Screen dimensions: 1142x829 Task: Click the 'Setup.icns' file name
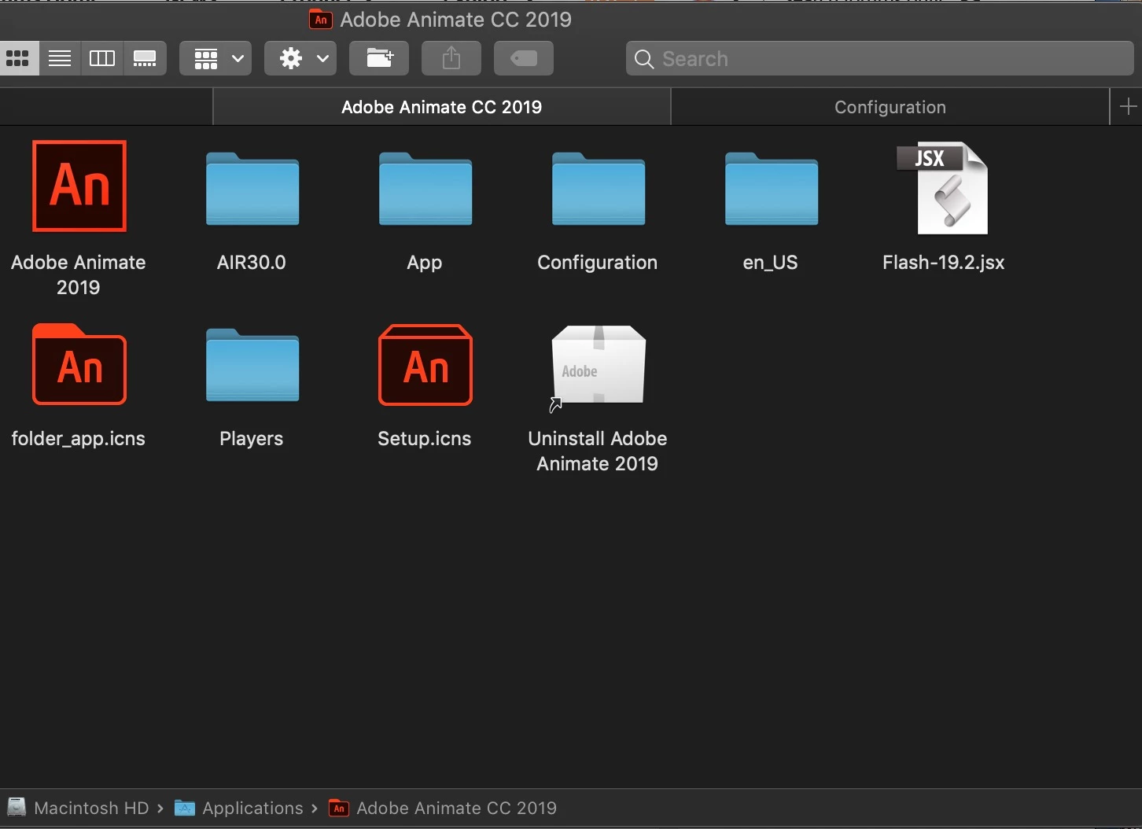425,439
